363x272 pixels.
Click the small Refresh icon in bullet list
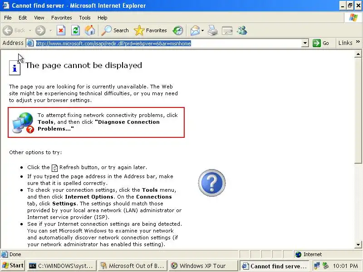point(54,168)
